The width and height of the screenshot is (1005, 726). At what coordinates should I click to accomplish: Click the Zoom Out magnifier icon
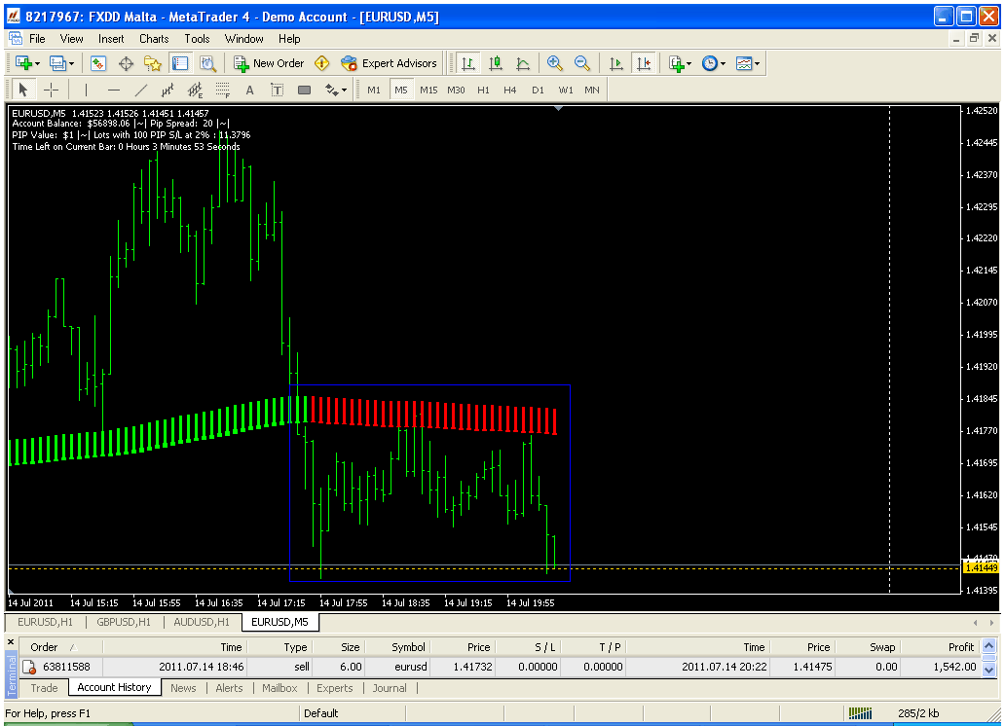(582, 63)
